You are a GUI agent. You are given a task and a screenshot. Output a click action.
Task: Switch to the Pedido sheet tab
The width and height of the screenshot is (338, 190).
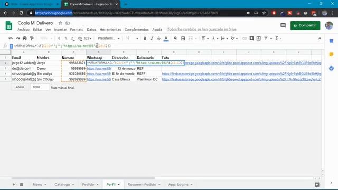tap(88, 184)
